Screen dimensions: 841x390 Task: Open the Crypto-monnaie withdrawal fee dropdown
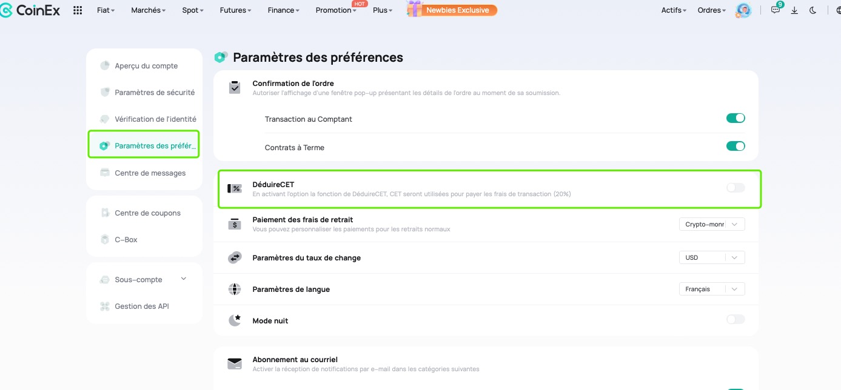point(712,224)
